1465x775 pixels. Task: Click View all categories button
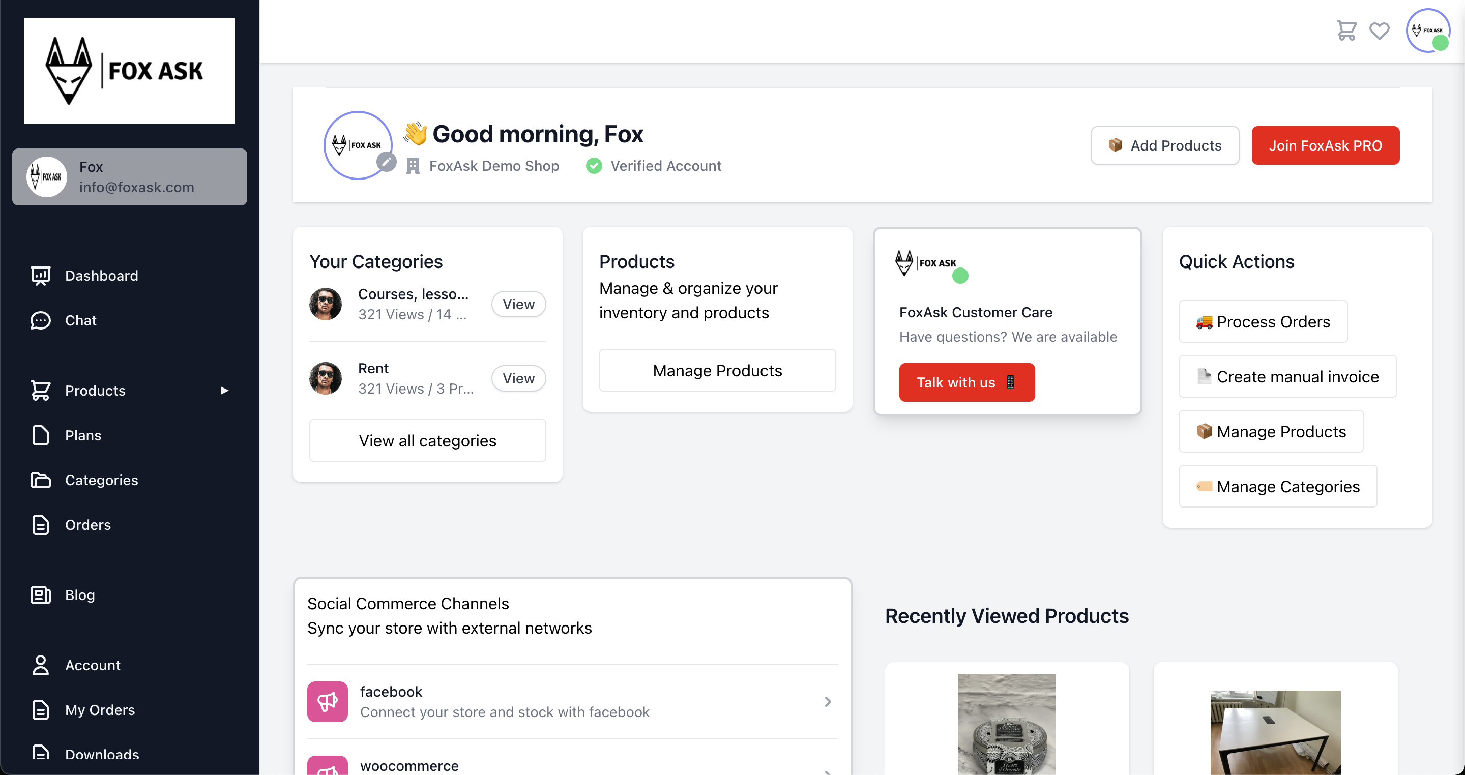[x=428, y=441]
